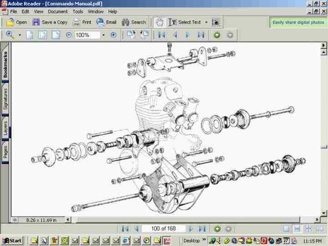
Task: Select the Zoom In magnifier tool
Action: (x=10, y=35)
